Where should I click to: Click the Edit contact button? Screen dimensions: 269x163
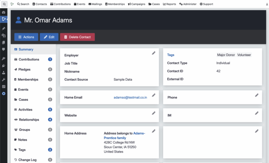49,37
